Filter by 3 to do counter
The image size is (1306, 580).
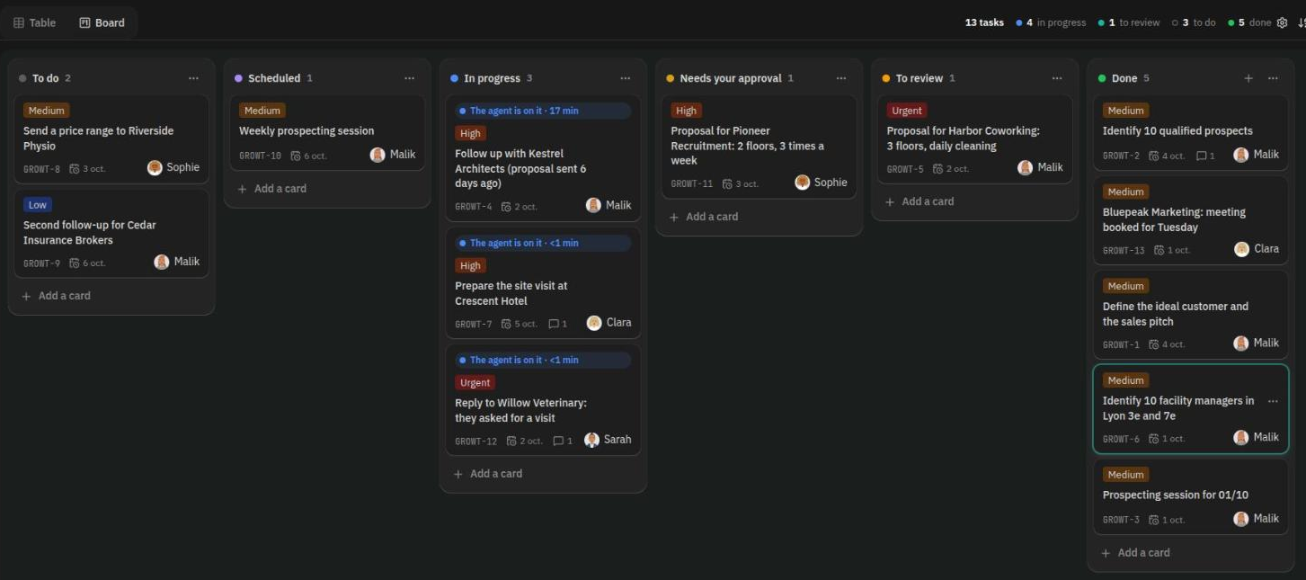click(x=1195, y=22)
